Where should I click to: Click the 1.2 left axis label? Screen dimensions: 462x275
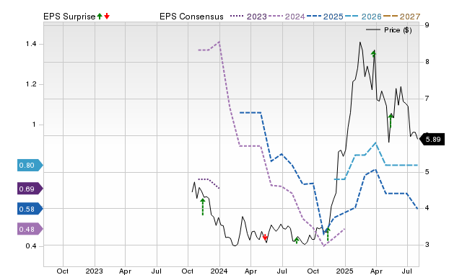click(x=31, y=84)
